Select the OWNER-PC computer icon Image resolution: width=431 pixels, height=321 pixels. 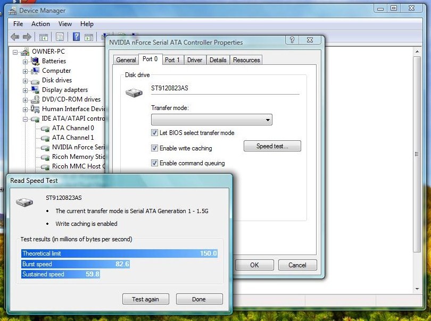click(26, 52)
